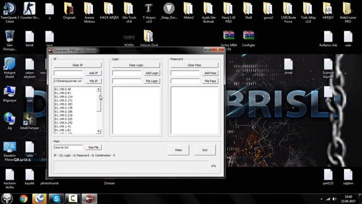Click the Res File button

[x=93, y=147]
